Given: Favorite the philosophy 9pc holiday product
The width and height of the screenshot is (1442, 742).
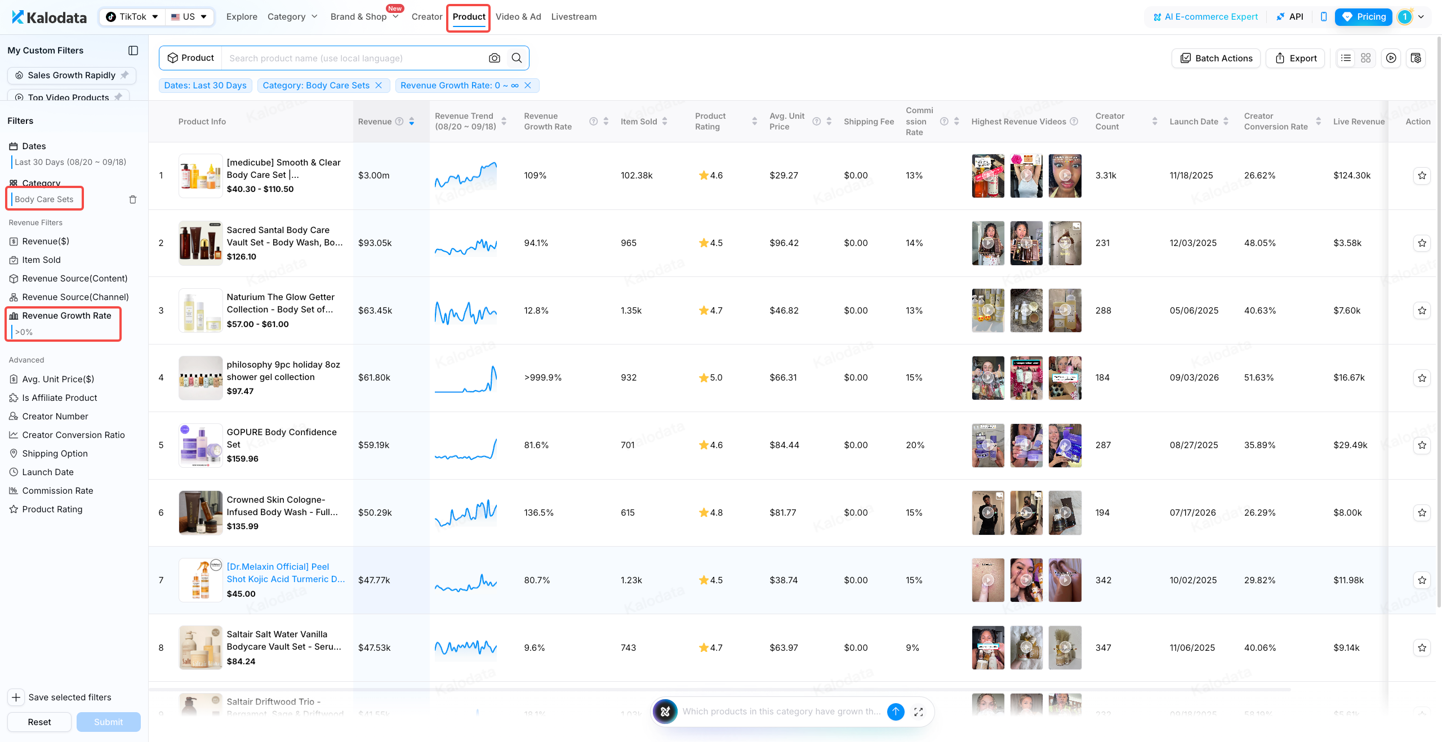Looking at the screenshot, I should click(x=1422, y=378).
